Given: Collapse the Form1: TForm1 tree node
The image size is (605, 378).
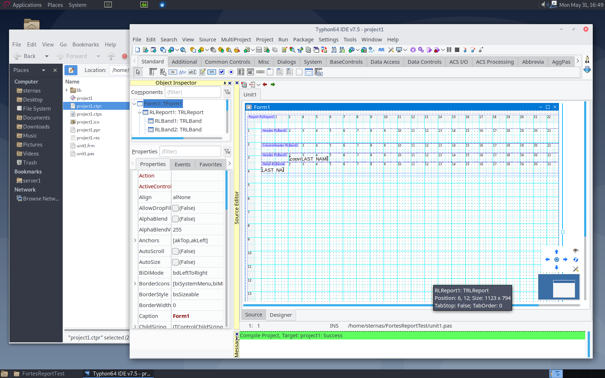Looking at the screenshot, I should [134, 104].
